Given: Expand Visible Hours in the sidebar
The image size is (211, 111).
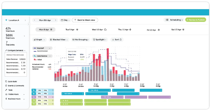Looking at the screenshot, I should [x=15, y=94].
